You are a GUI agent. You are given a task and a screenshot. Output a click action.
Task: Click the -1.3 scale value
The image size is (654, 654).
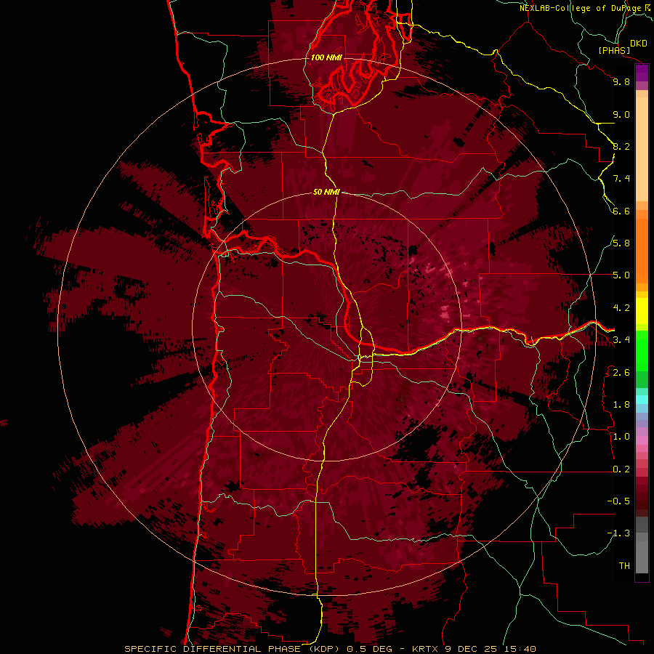[618, 533]
